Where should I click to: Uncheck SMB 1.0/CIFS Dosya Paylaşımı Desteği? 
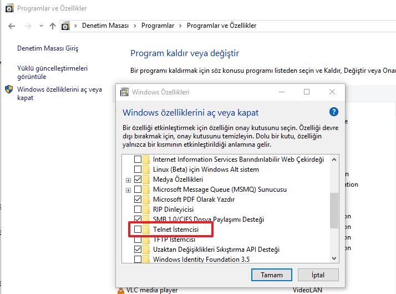pyautogui.click(x=138, y=218)
